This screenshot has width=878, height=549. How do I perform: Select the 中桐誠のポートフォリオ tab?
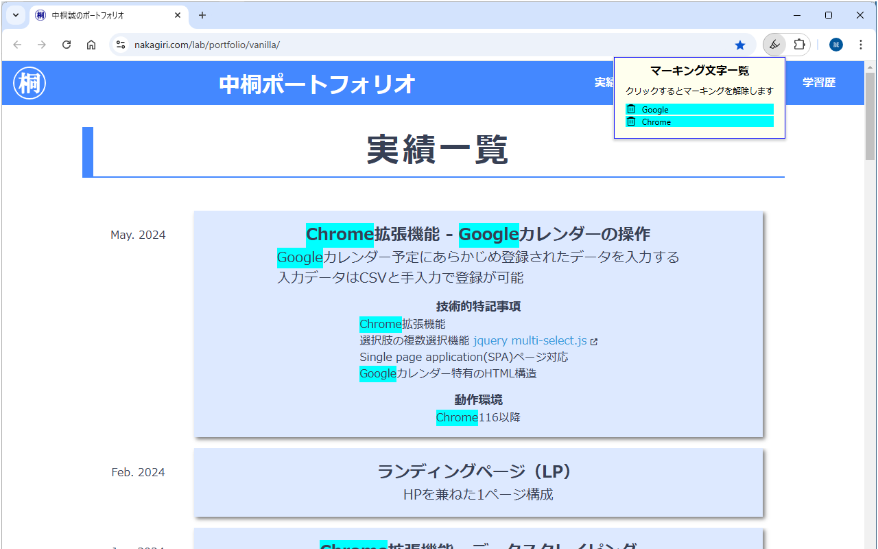point(108,15)
